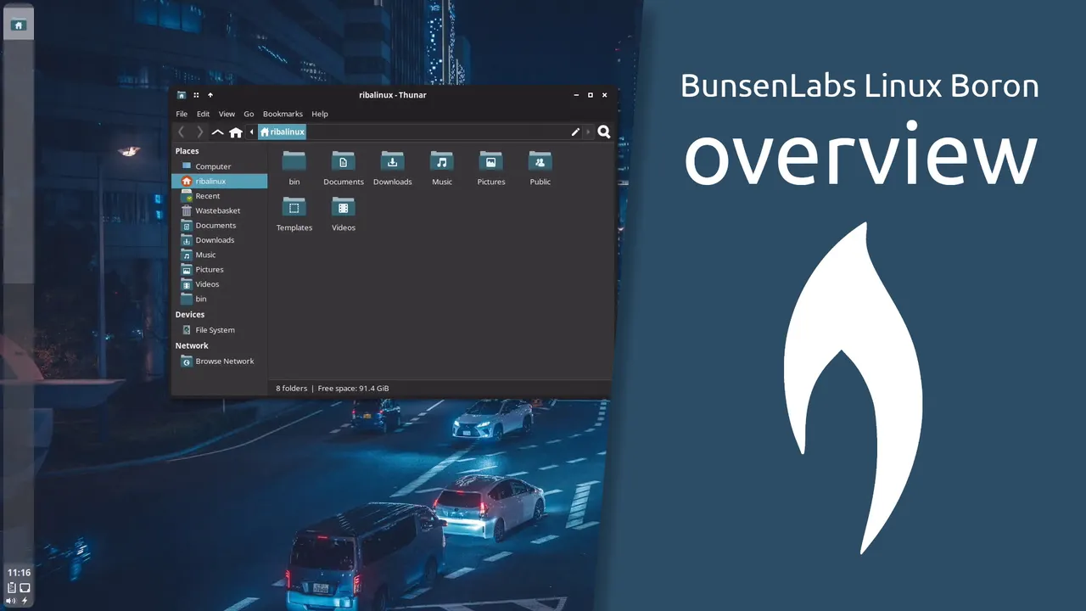Select bin bookmark in the sidebar
Screen dimensions: 1086x611
[219, 299]
